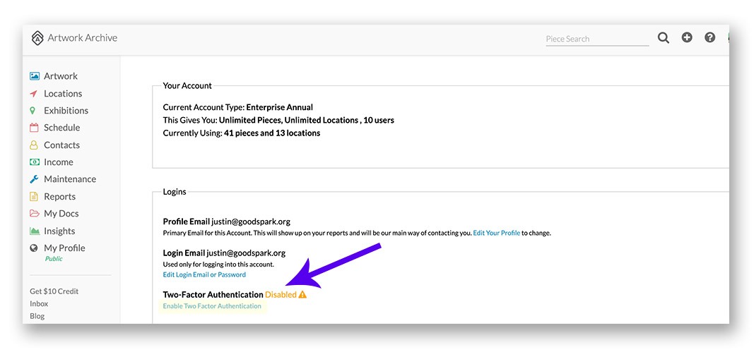The height and width of the screenshot is (352, 754).
Task: Click Get $10 Credit link
Action: point(54,291)
